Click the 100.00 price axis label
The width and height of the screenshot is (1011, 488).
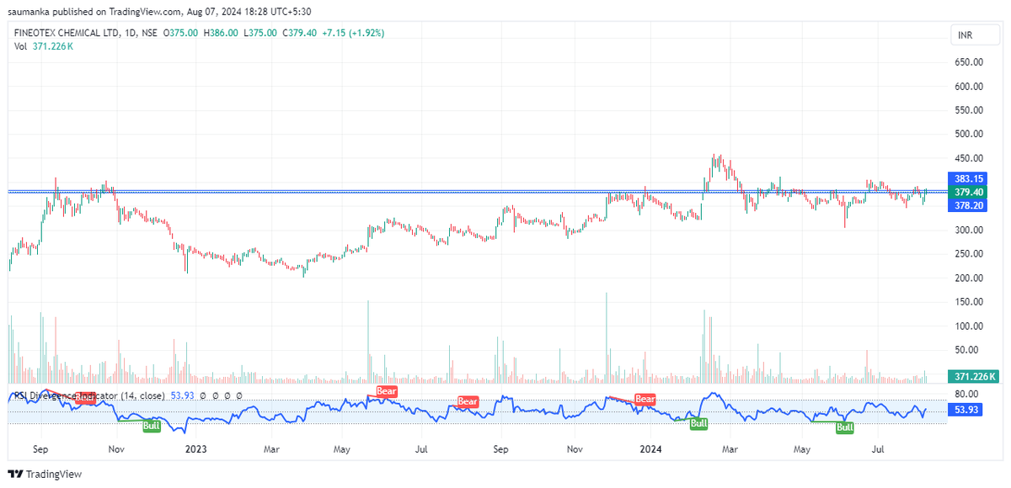[969, 326]
